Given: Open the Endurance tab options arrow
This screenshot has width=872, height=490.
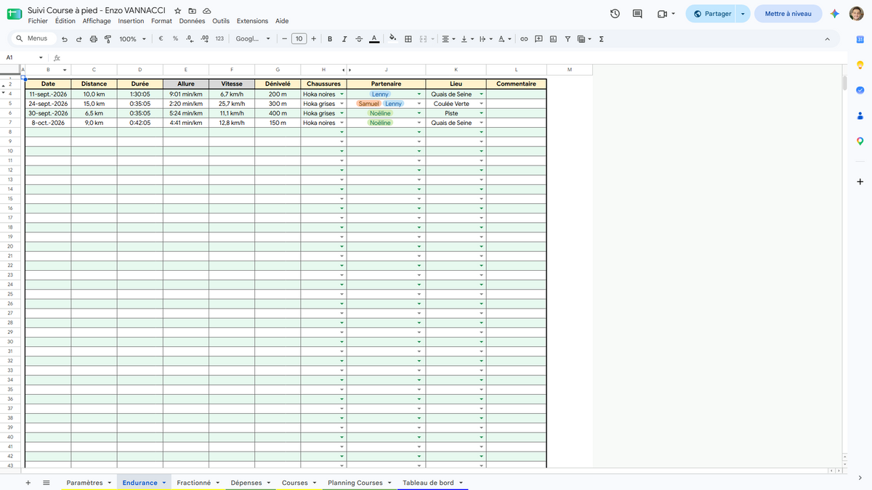Looking at the screenshot, I should tap(164, 483).
